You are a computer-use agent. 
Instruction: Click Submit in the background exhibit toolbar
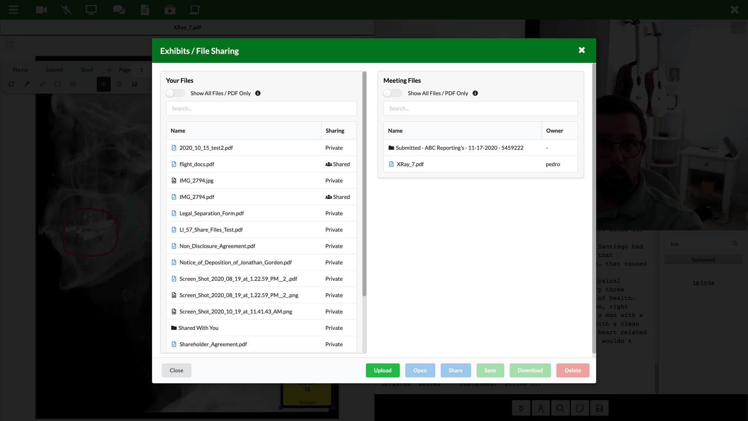54,70
